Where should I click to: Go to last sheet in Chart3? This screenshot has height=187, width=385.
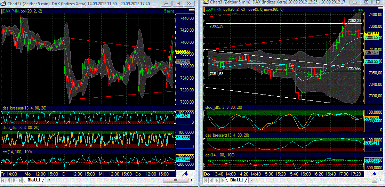222,180
